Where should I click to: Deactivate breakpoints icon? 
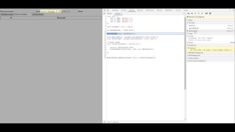[206, 14]
